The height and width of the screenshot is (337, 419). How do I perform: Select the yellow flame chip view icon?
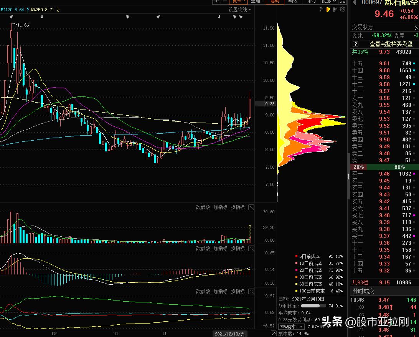[328, 10]
